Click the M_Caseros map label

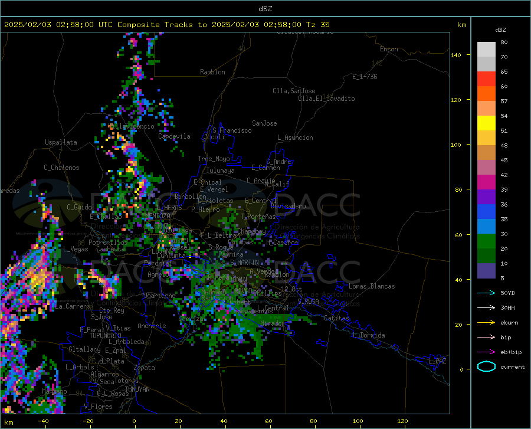[282, 243]
